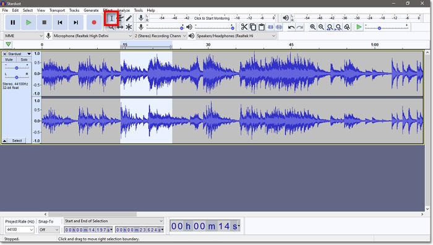Screen dimensions: 433x245
Task: Open the audio position time format arrow
Action: click(239, 226)
